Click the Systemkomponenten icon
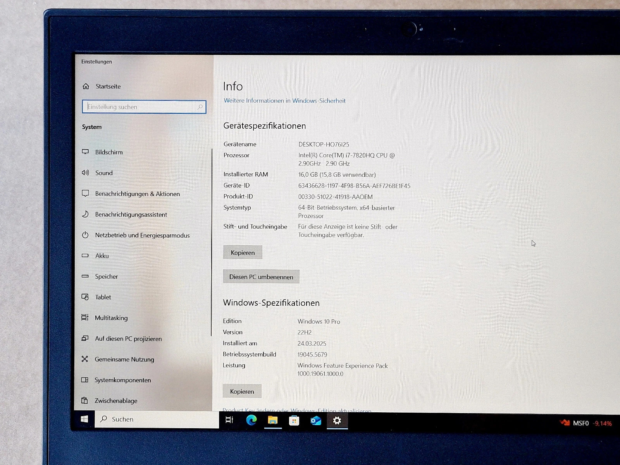This screenshot has width=620, height=465. pos(84,380)
